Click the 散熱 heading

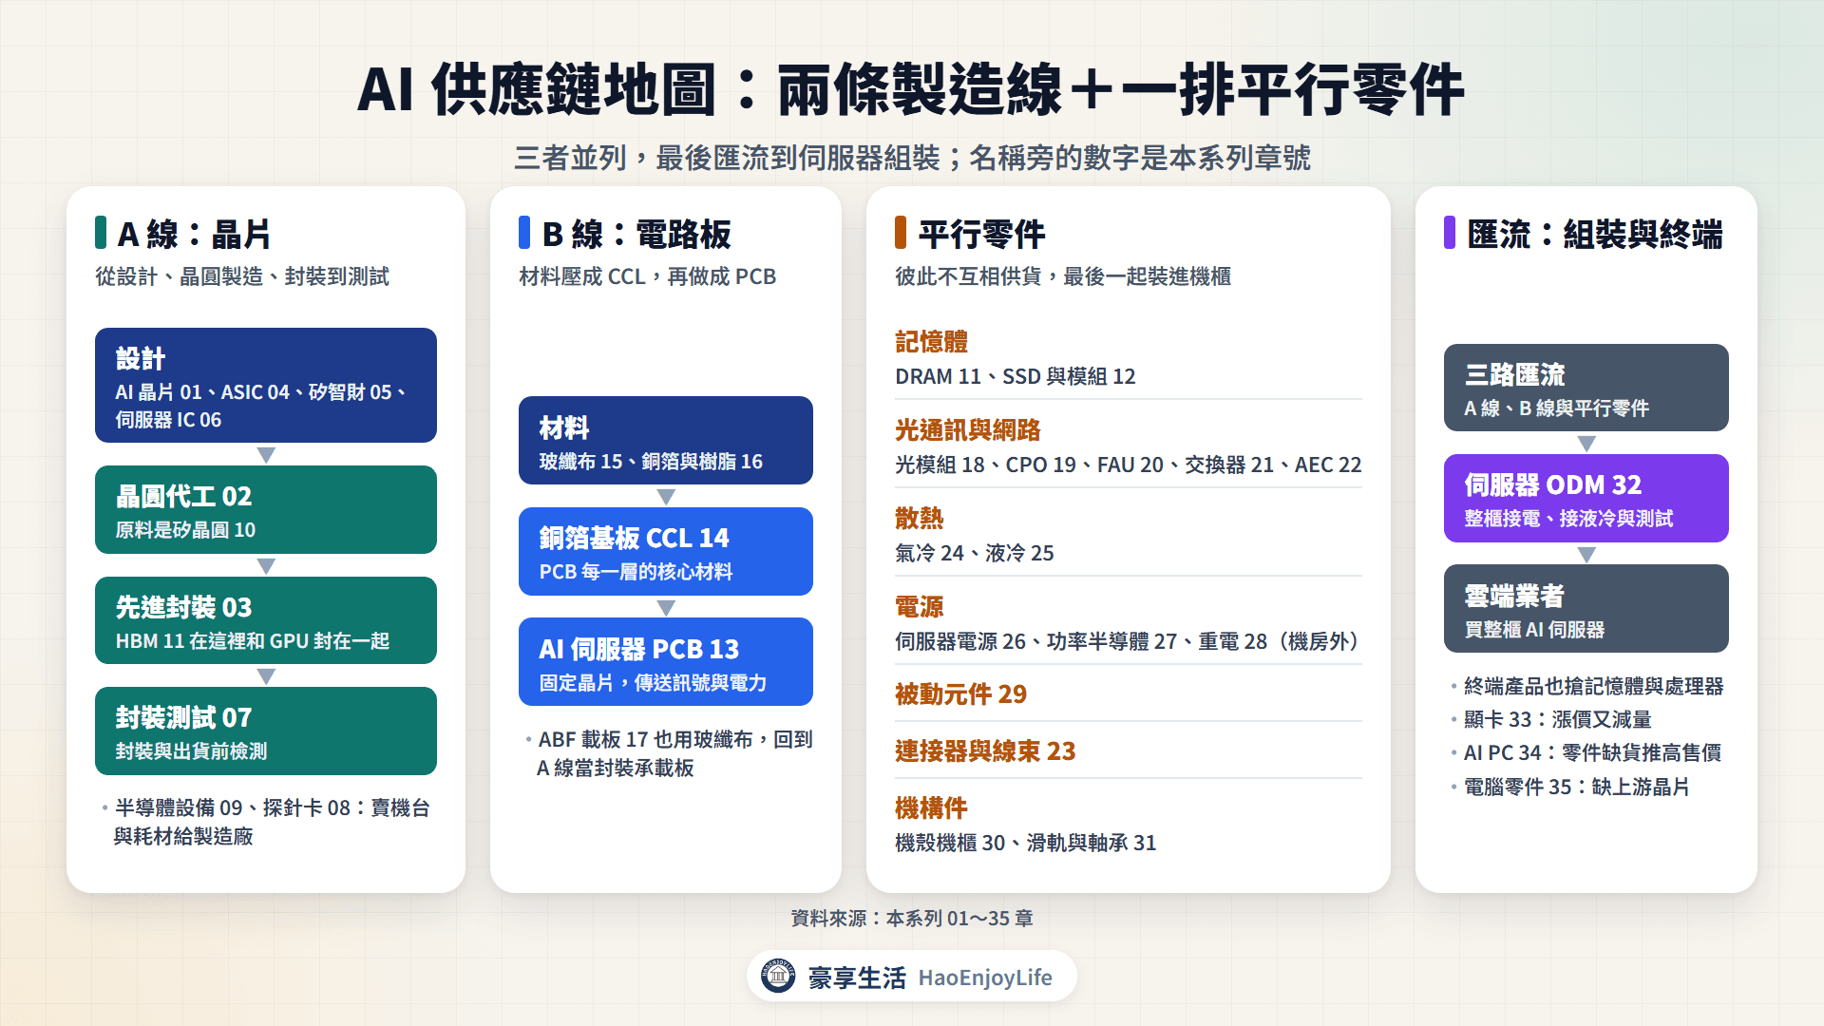tap(919, 519)
